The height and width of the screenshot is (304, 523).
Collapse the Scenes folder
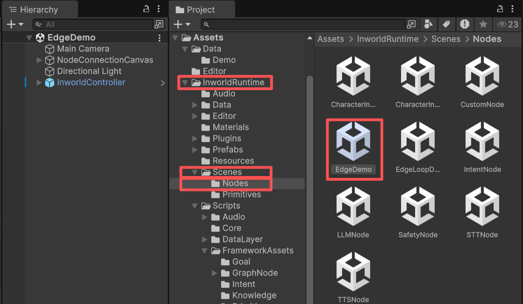pos(195,172)
